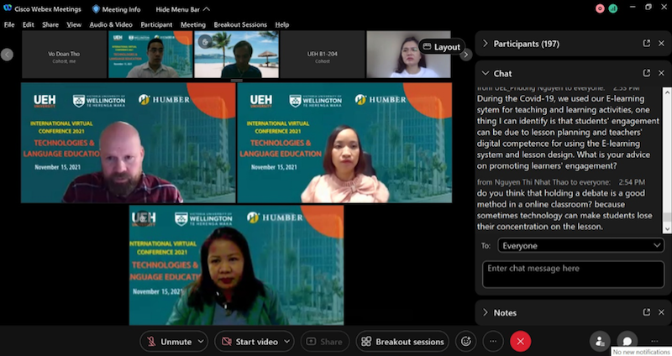Open the File menu

[9, 25]
